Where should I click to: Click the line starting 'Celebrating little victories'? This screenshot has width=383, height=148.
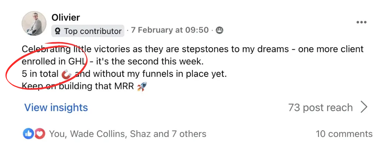193,49
